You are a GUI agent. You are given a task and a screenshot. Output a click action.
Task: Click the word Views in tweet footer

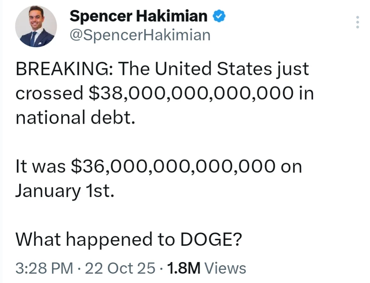[x=225, y=268]
